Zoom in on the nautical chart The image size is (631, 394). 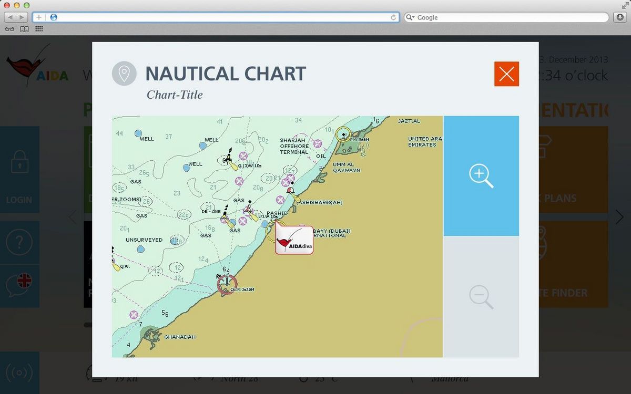pyautogui.click(x=481, y=176)
